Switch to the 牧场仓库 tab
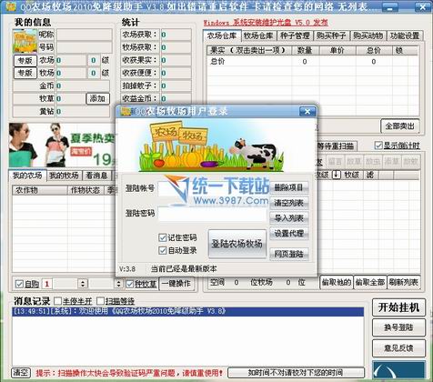This screenshot has height=382, width=433. 258,35
